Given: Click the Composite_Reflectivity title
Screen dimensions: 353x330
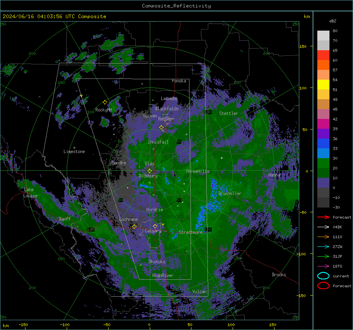Looking at the screenshot, I should coord(176,6).
